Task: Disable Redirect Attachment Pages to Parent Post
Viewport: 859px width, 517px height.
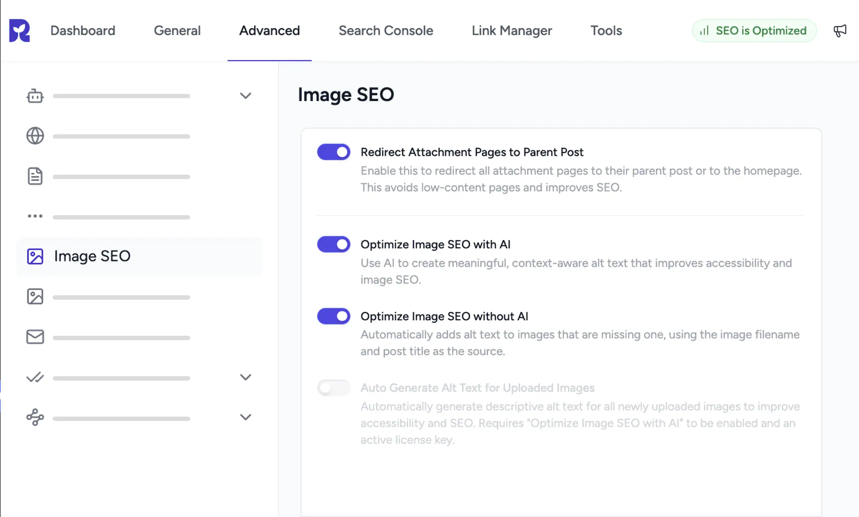Action: click(x=334, y=152)
